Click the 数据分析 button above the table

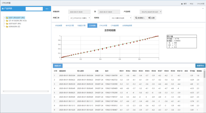(x=58, y=66)
